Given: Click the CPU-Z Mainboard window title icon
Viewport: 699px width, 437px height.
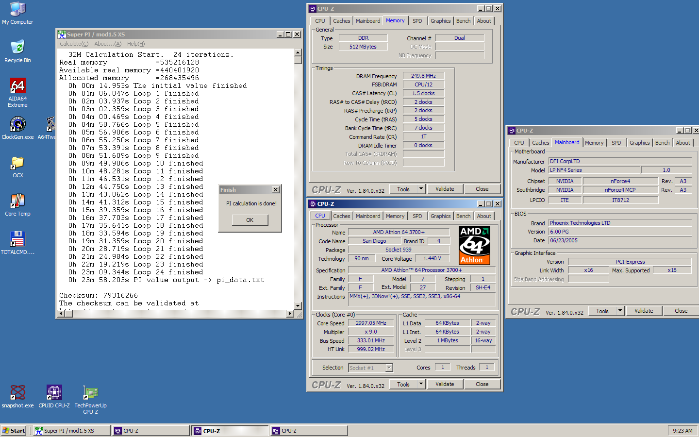Looking at the screenshot, I should click(x=512, y=131).
